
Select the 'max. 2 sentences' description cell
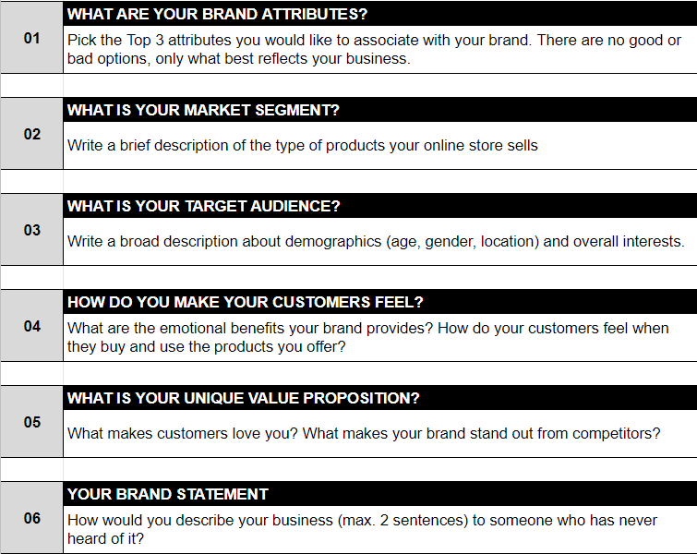[380, 530]
